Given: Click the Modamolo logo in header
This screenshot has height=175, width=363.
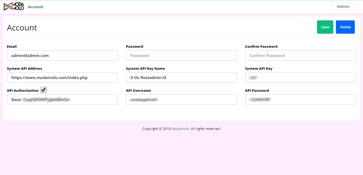Looking at the screenshot, I should click(x=14, y=7).
